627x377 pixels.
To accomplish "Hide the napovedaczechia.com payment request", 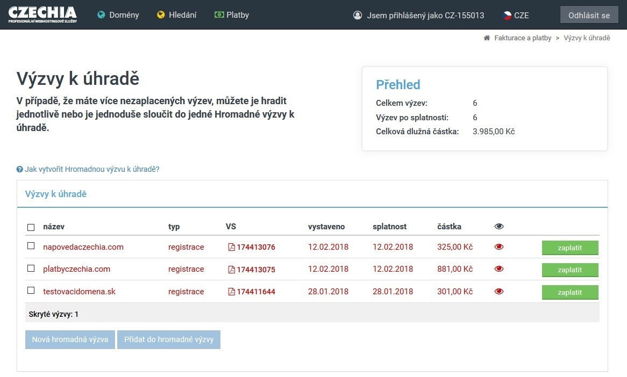I will tap(499, 247).
